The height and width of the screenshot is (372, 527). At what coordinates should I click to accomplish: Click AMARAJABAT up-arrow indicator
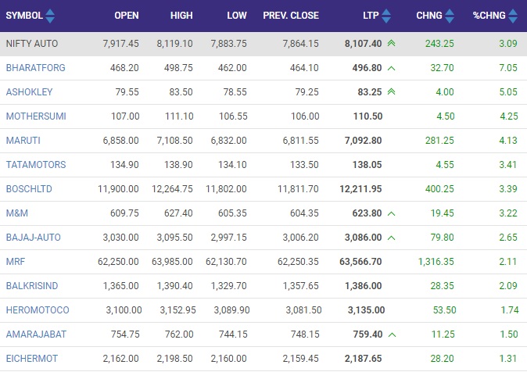tap(392, 334)
